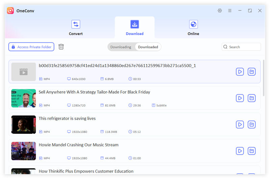Open the settings gear icon

tap(220, 11)
